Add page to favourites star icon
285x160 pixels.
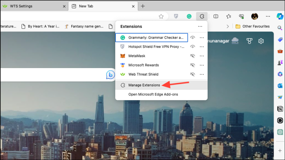coord(161,17)
